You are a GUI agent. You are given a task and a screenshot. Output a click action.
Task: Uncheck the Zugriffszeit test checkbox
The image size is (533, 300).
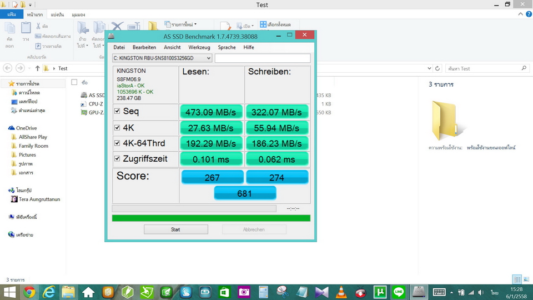[117, 158]
